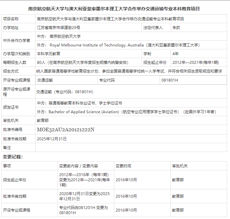Image resolution: width=230 pixels, height=219 pixels.
Task: Click the empty 备注 value field
Action: click(x=131, y=147)
